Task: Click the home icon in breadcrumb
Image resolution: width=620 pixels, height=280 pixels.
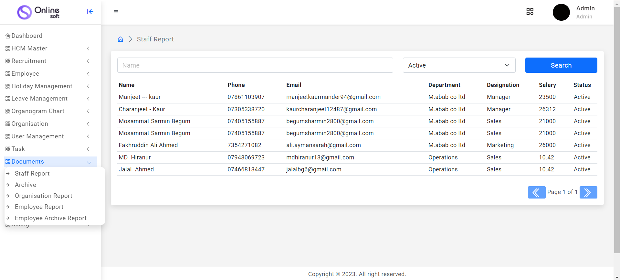Action: [120, 39]
